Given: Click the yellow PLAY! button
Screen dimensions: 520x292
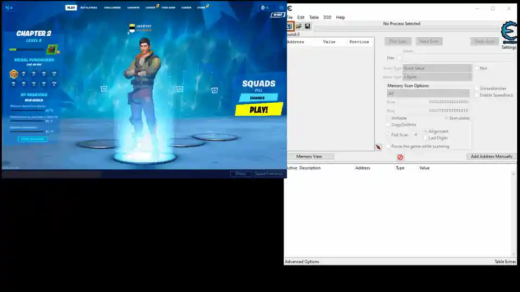Looking at the screenshot, I should [x=259, y=110].
